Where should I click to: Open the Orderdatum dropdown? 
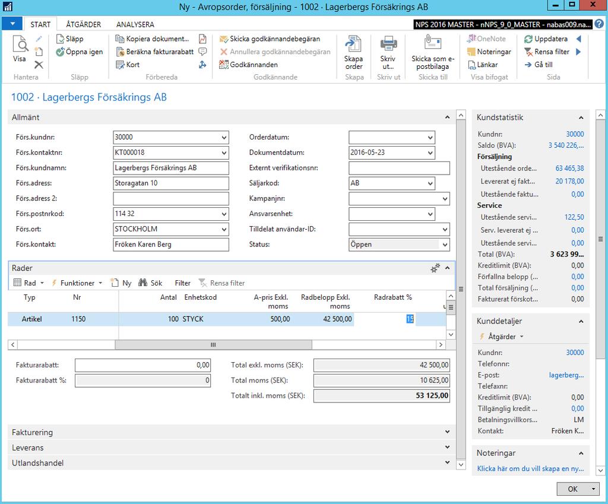[430, 137]
